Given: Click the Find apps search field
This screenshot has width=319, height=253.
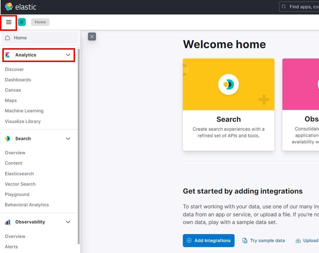Looking at the screenshot, I should 299,7.
